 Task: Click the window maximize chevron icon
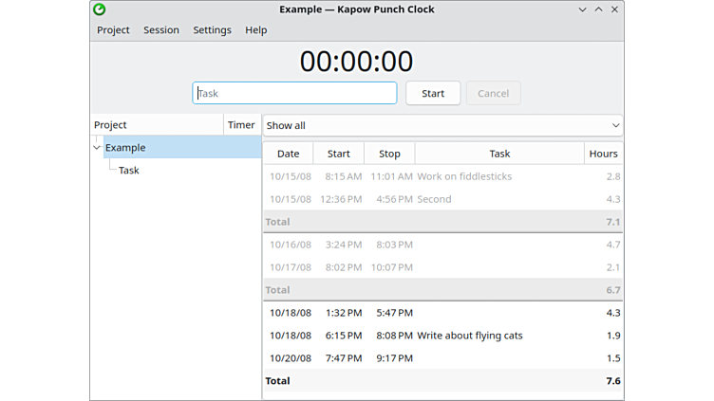click(598, 9)
